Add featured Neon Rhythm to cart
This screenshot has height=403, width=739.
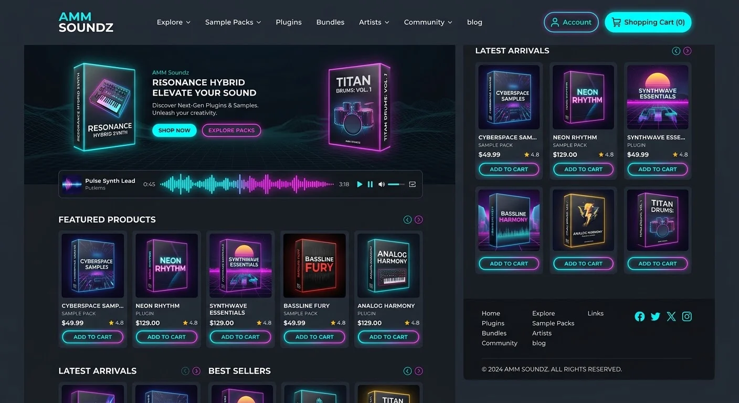tap(167, 337)
